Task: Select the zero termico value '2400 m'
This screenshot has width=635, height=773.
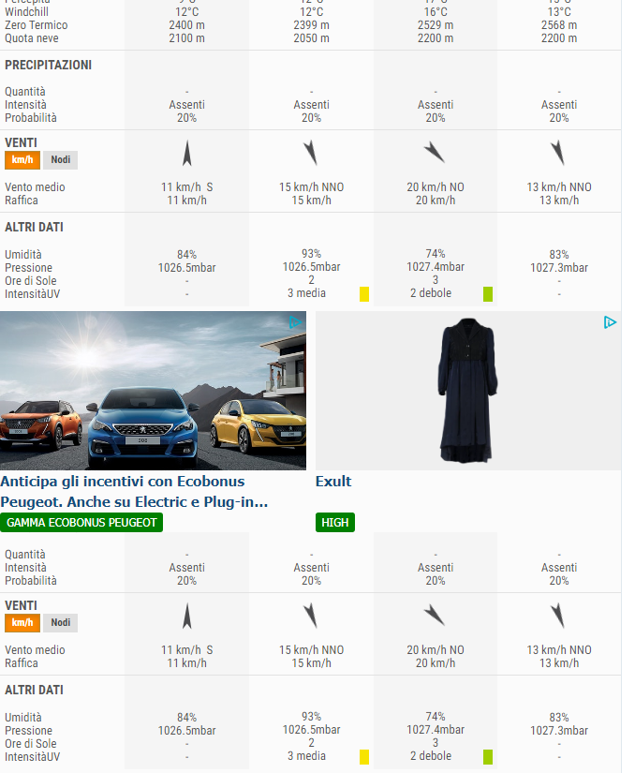Action: click(186, 25)
